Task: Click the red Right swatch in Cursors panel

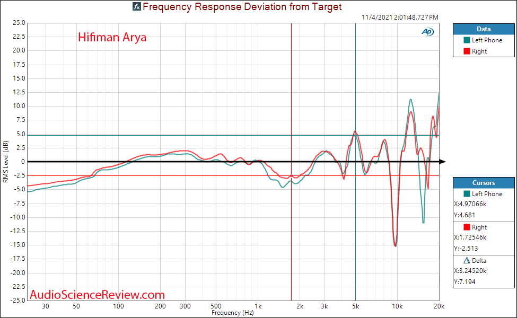Action: tap(467, 227)
